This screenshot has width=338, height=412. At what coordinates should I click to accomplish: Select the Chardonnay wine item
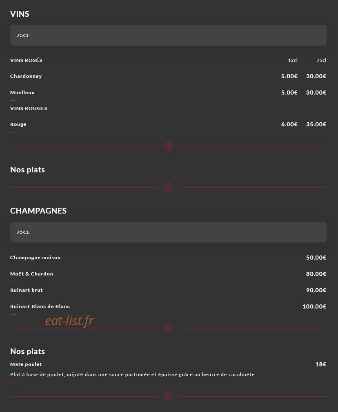(x=26, y=76)
